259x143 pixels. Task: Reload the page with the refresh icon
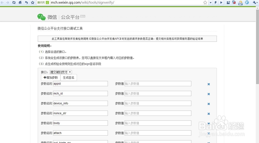14,3
